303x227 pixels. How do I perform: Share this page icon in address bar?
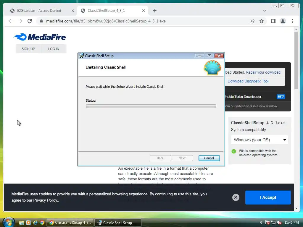[252, 21]
